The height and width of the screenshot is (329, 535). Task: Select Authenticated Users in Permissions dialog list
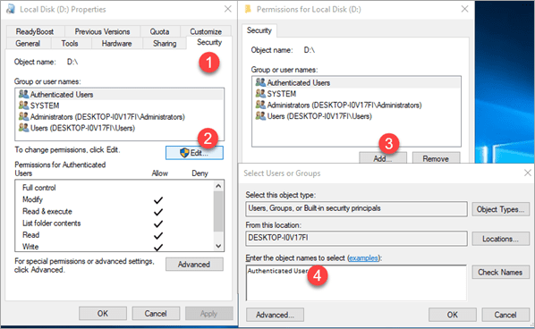click(x=357, y=82)
